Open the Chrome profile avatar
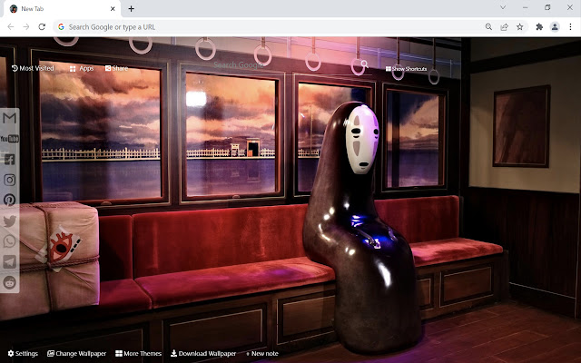Viewport: 581px width, 363px height. [x=555, y=26]
